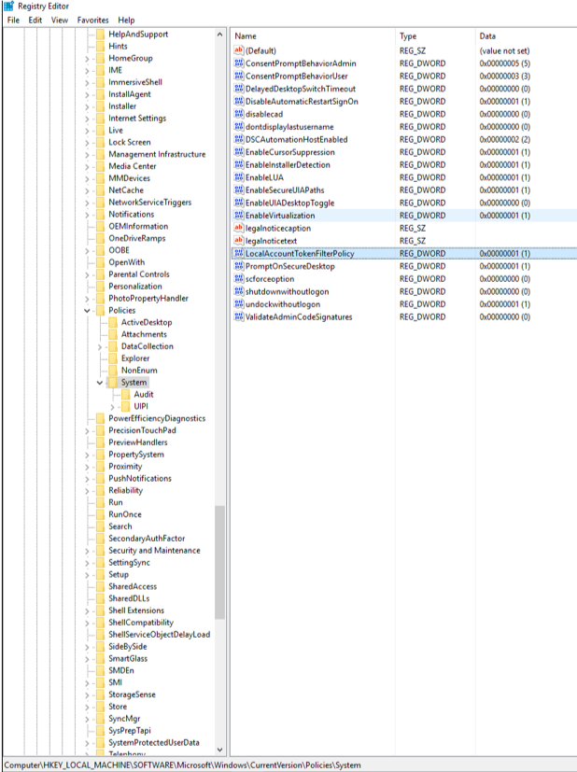Select the DisableAutomaticRestartSignOn value
Image resolution: width=577 pixels, height=772 pixels.
[302, 102]
